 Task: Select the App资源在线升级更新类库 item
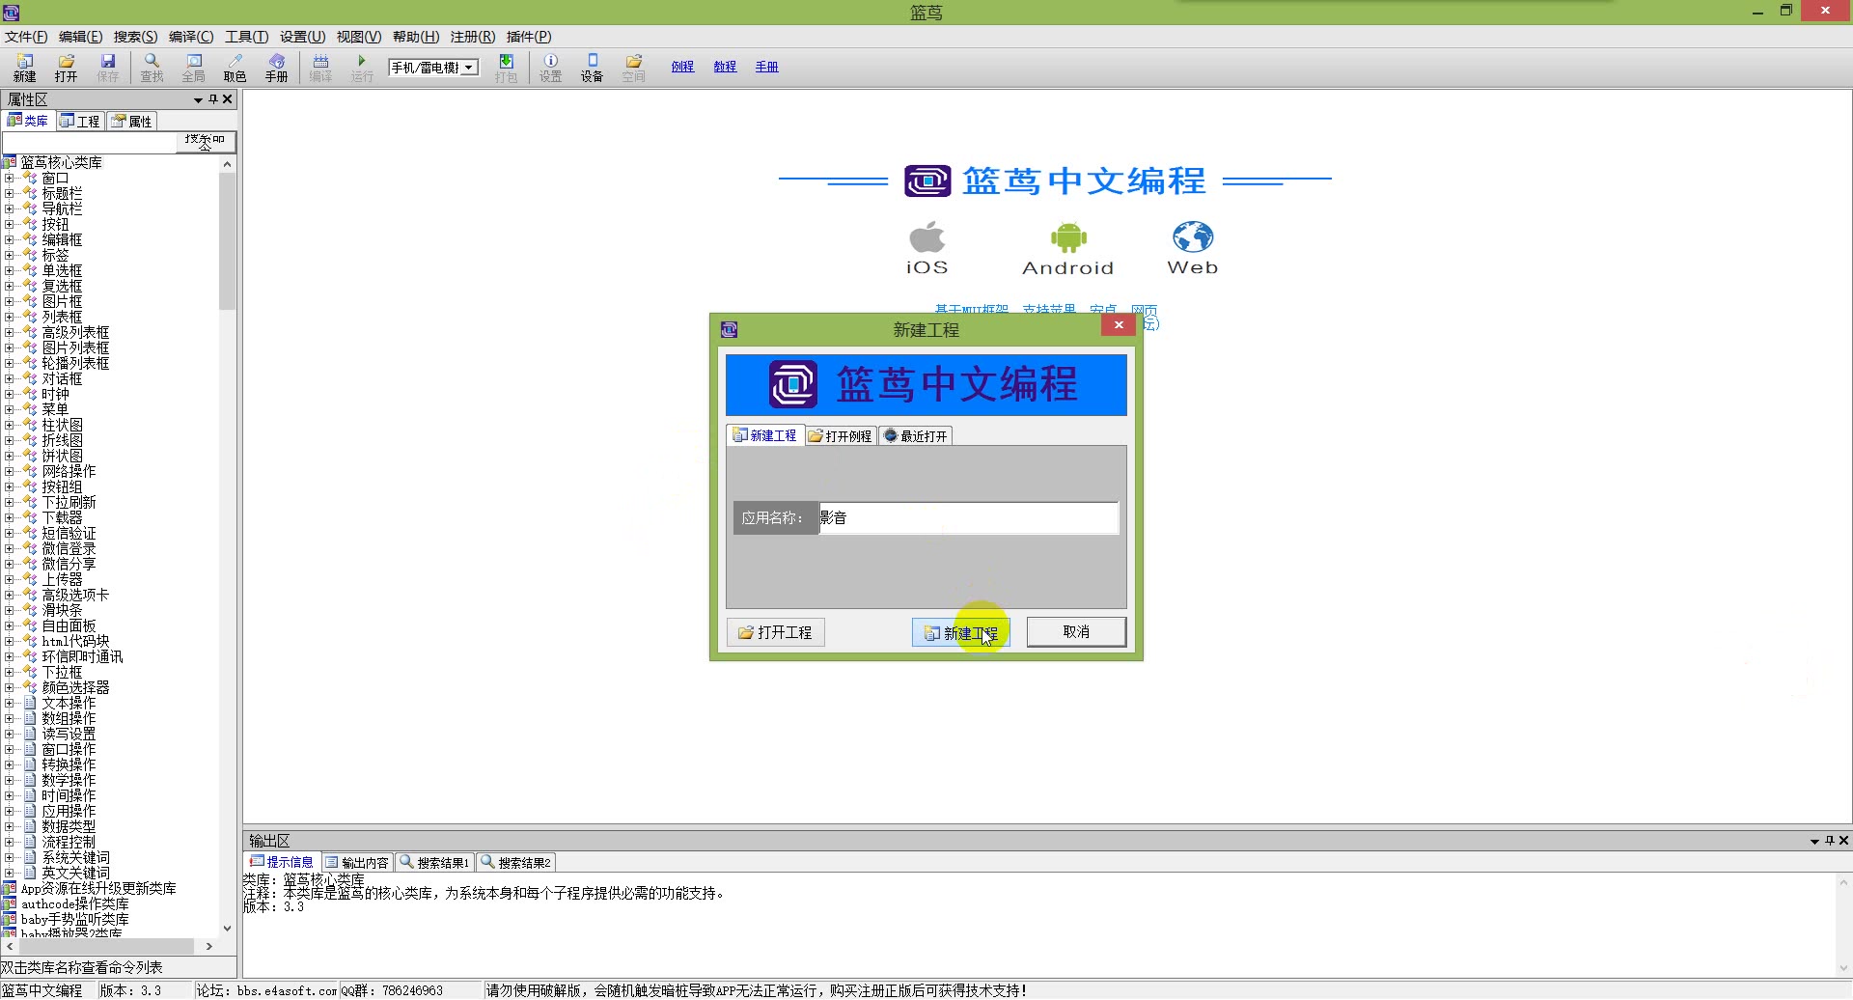click(98, 889)
